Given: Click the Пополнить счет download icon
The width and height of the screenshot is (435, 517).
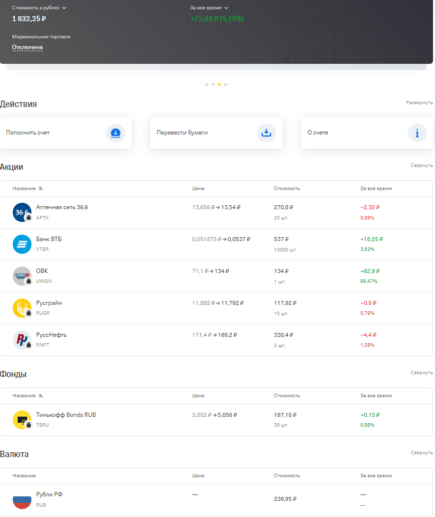Looking at the screenshot, I should click(115, 133).
